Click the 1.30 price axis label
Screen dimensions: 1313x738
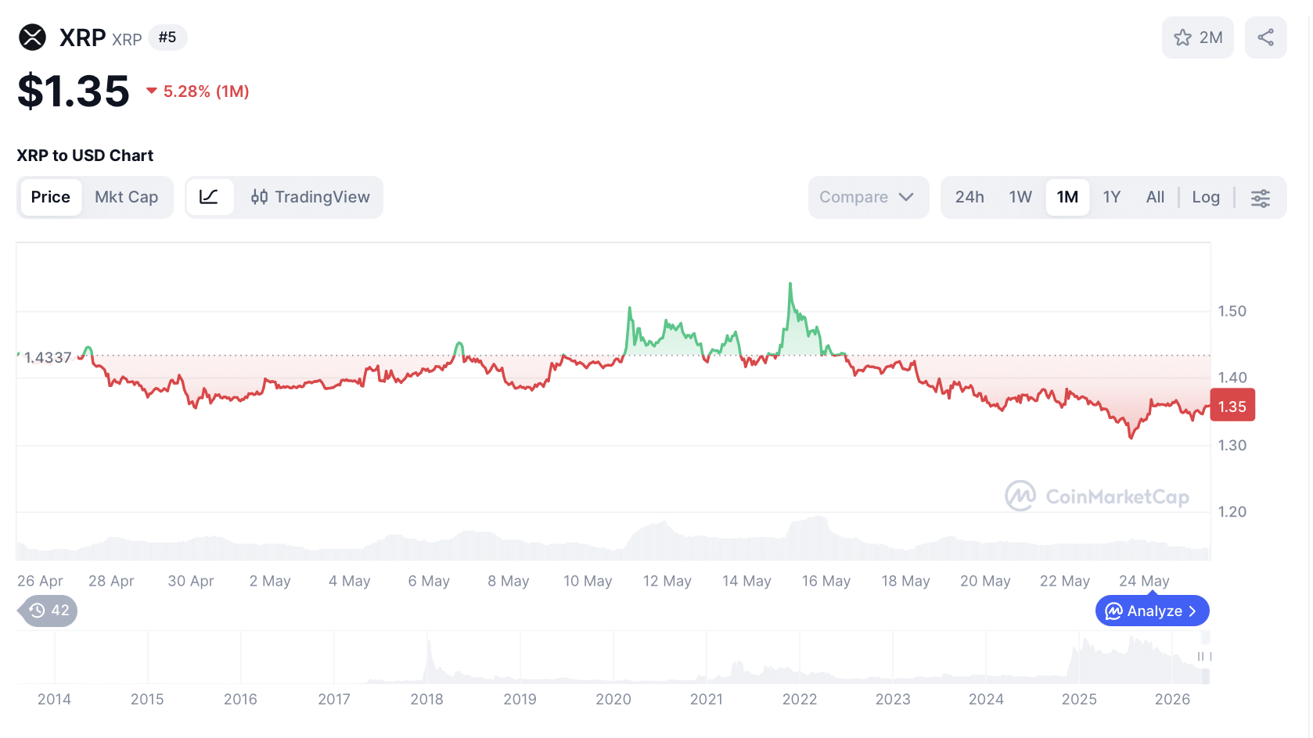(x=1232, y=446)
